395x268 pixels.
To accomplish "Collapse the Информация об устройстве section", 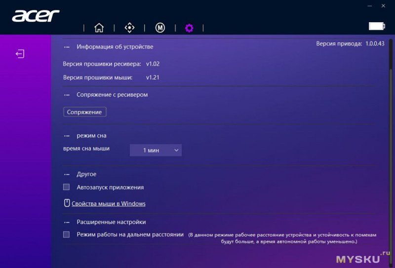I will click(x=66, y=47).
